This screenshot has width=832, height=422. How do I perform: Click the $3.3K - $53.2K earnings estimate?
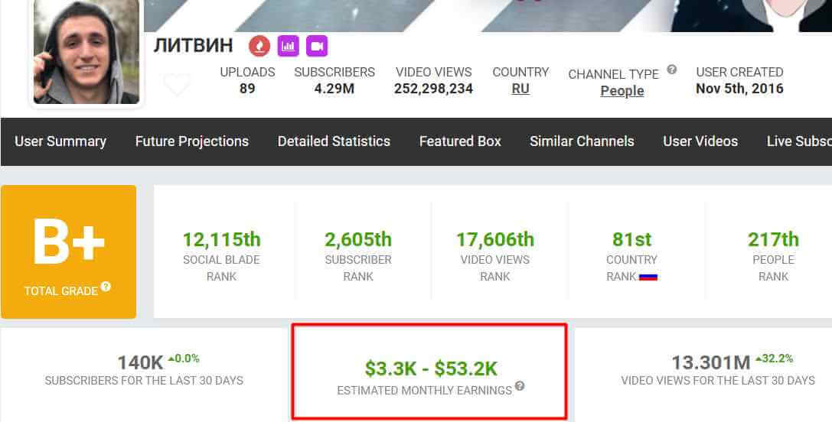[431, 368]
